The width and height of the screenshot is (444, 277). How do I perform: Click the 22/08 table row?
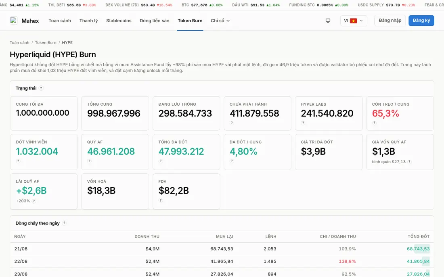[222, 261]
